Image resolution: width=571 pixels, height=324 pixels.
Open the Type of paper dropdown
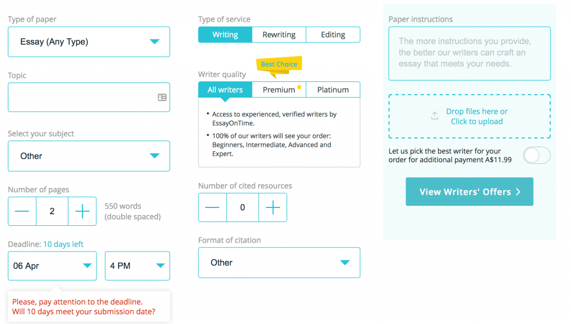(89, 41)
